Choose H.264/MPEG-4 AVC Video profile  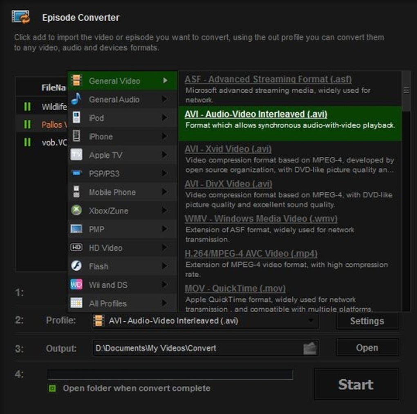click(290, 263)
